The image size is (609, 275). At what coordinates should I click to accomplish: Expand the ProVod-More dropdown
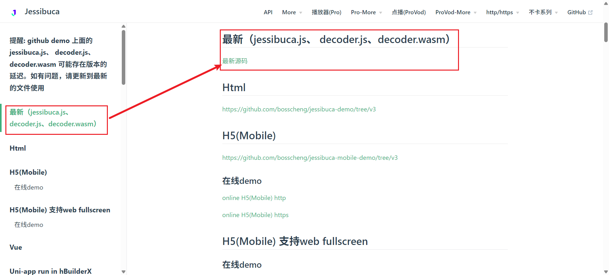click(456, 12)
